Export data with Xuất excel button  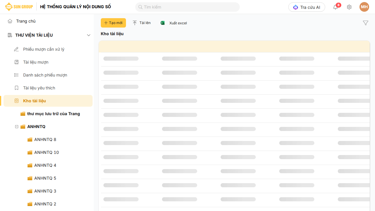tap(174, 23)
